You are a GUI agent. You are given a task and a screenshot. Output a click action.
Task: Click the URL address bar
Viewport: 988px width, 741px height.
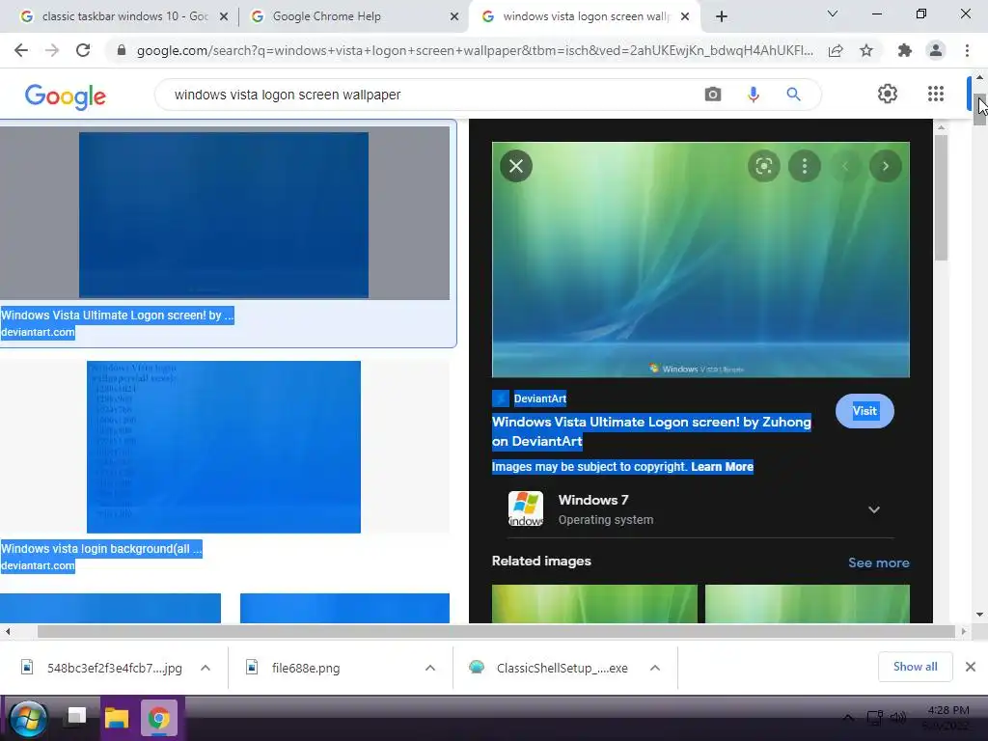coord(475,50)
